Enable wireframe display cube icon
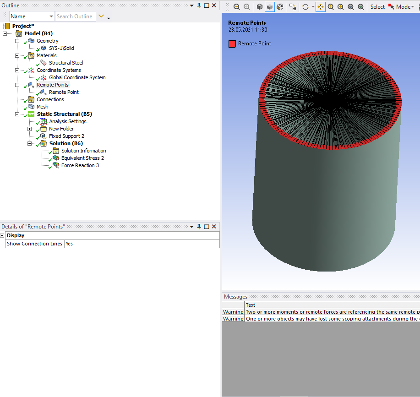Viewport: 420px width, 397px height. (x=260, y=7)
